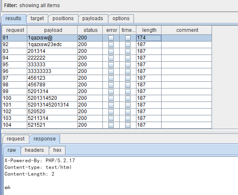Open the results tab
238x195 pixels.
tap(13, 18)
